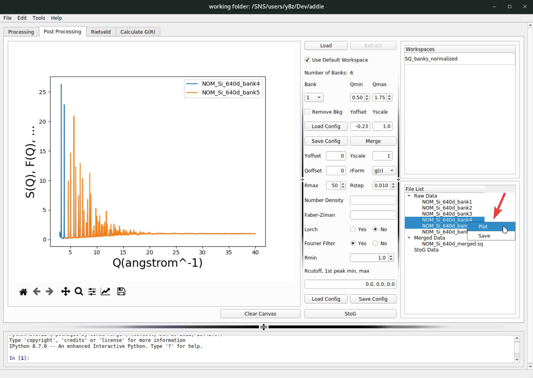Choose Plot from the context menu
Viewport: 533px width, 378px height.
[483, 227]
